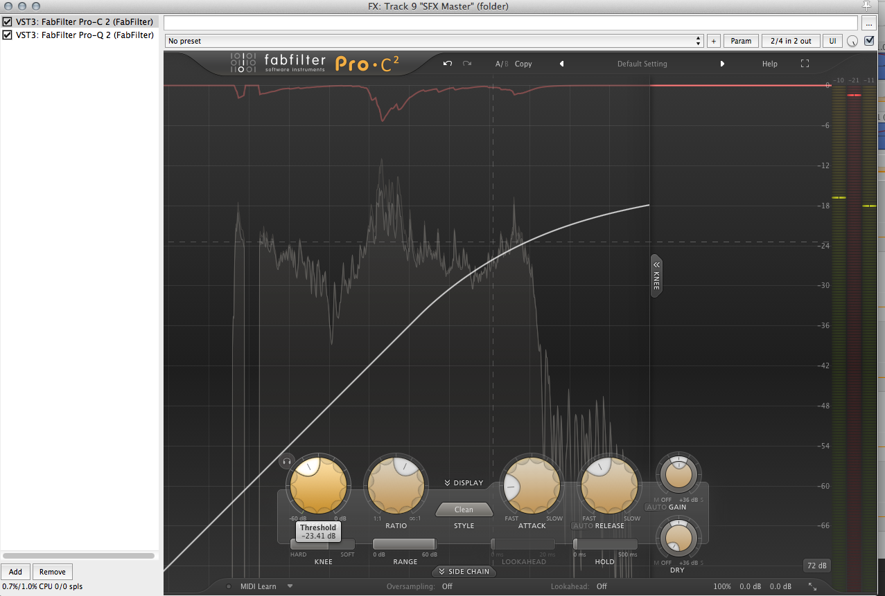Toggle full screen mode icon

point(805,64)
